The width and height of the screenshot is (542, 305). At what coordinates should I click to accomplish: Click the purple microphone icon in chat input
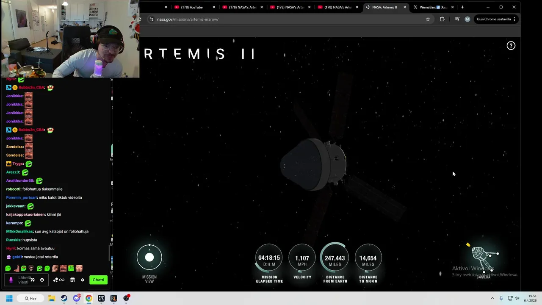click(11, 280)
